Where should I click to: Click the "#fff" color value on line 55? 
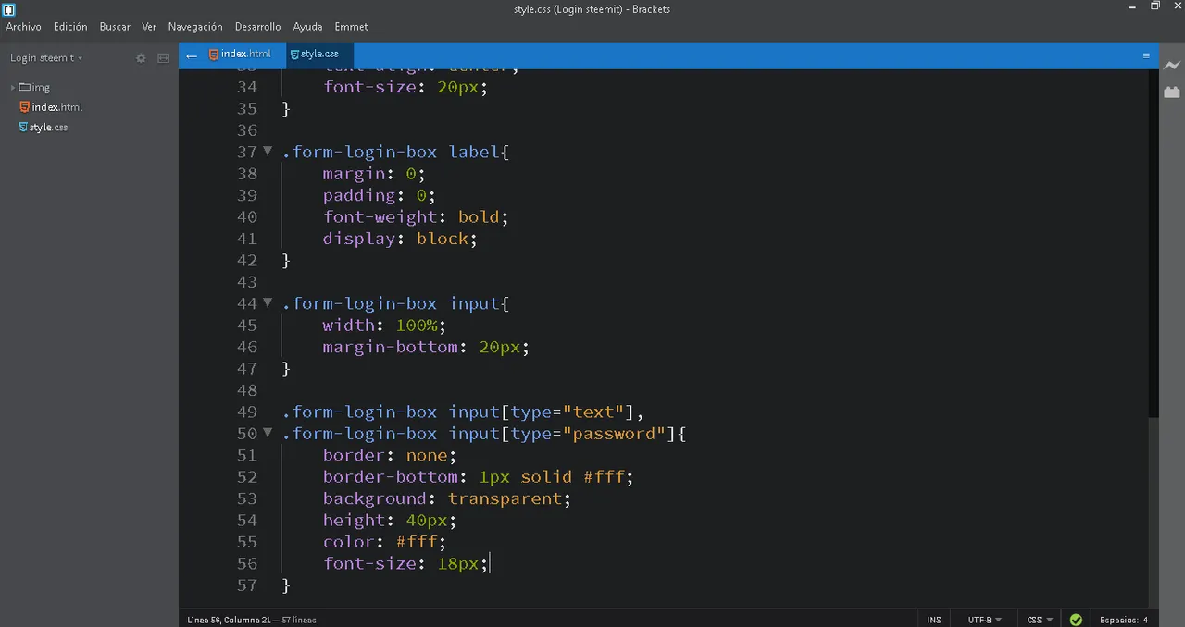click(416, 541)
